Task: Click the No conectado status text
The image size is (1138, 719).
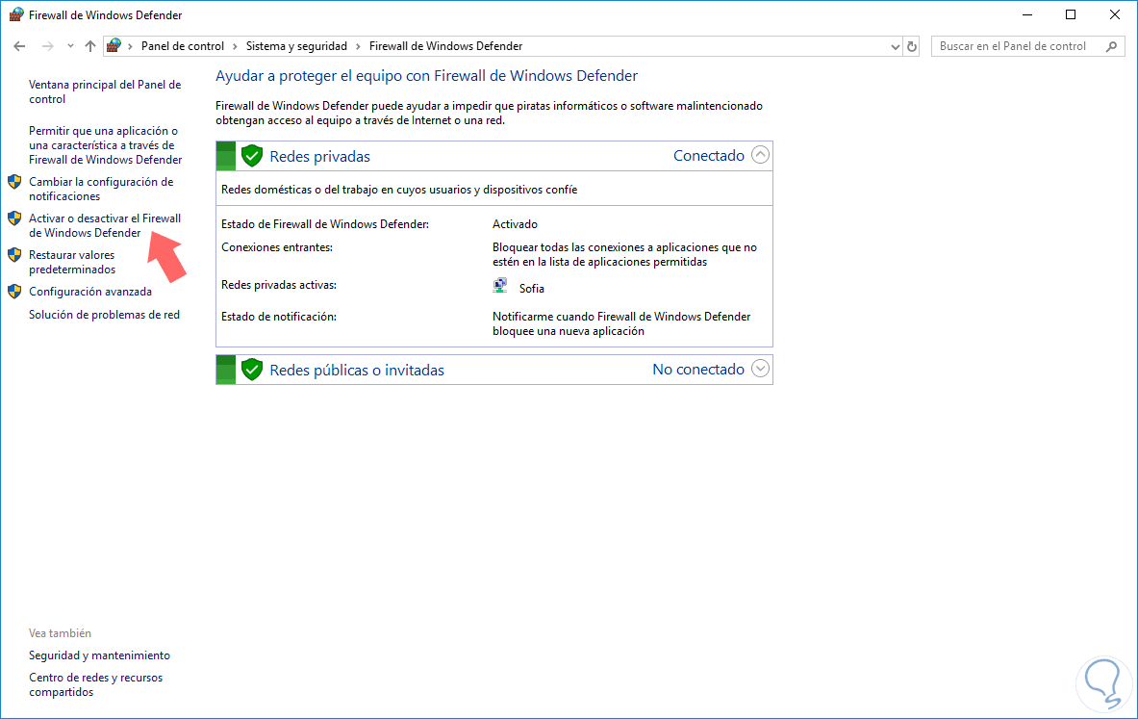Action: click(698, 369)
